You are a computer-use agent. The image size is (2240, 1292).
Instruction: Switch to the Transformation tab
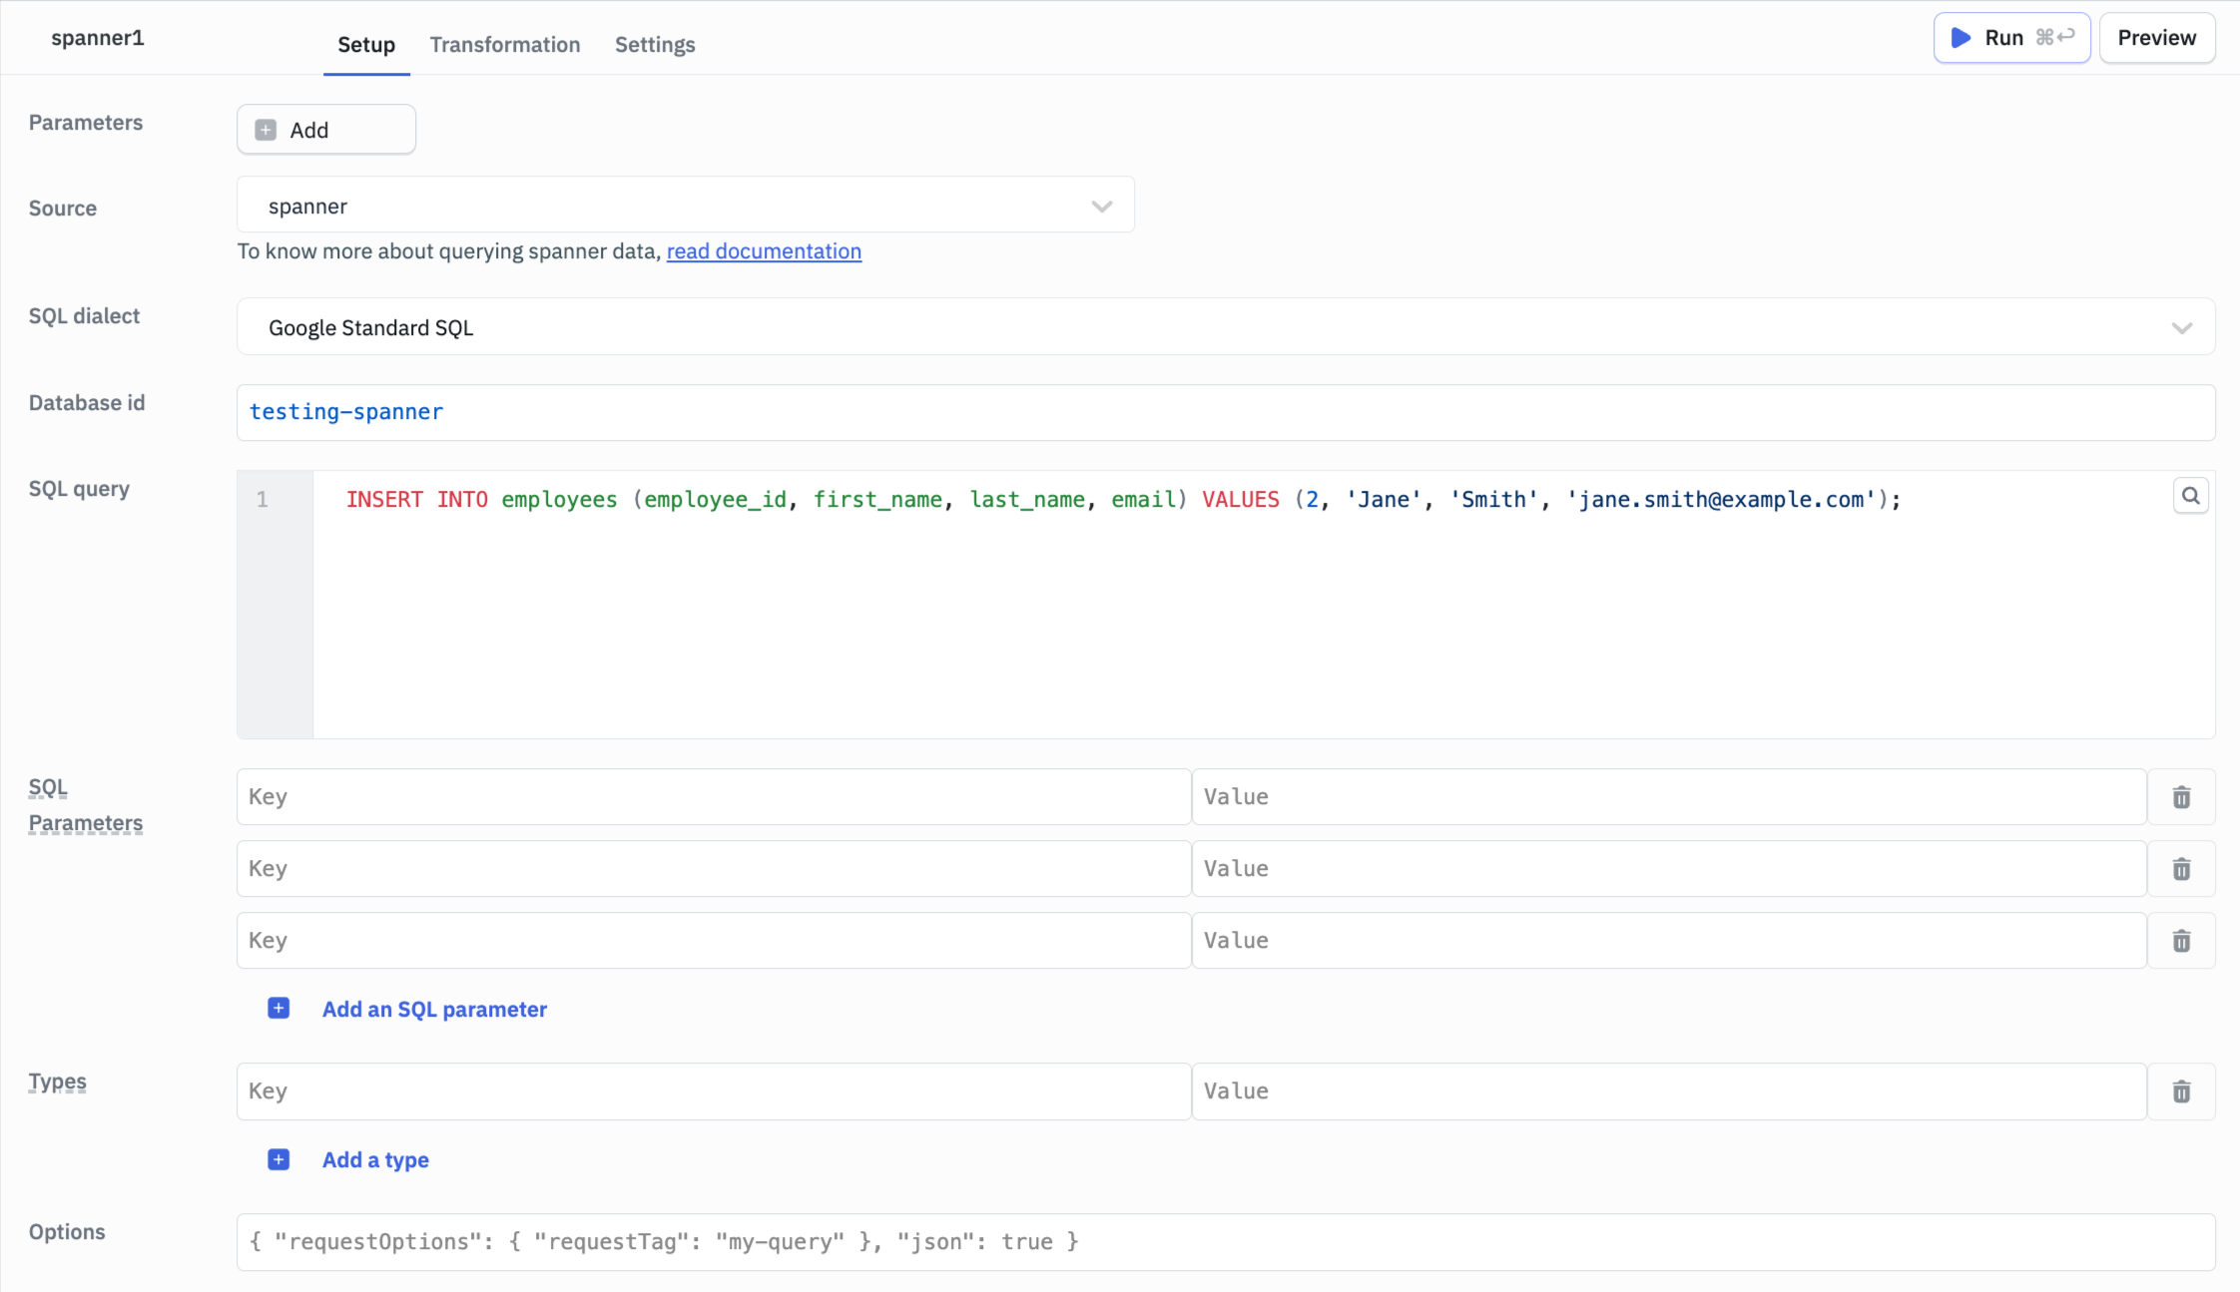[x=504, y=44]
